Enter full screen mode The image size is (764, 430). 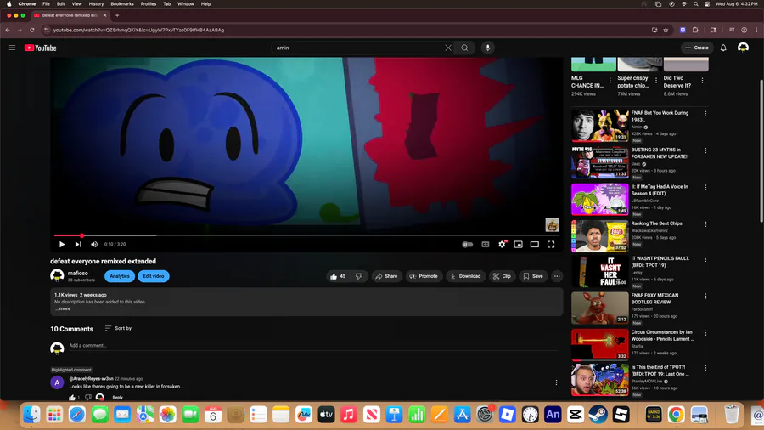click(x=551, y=244)
